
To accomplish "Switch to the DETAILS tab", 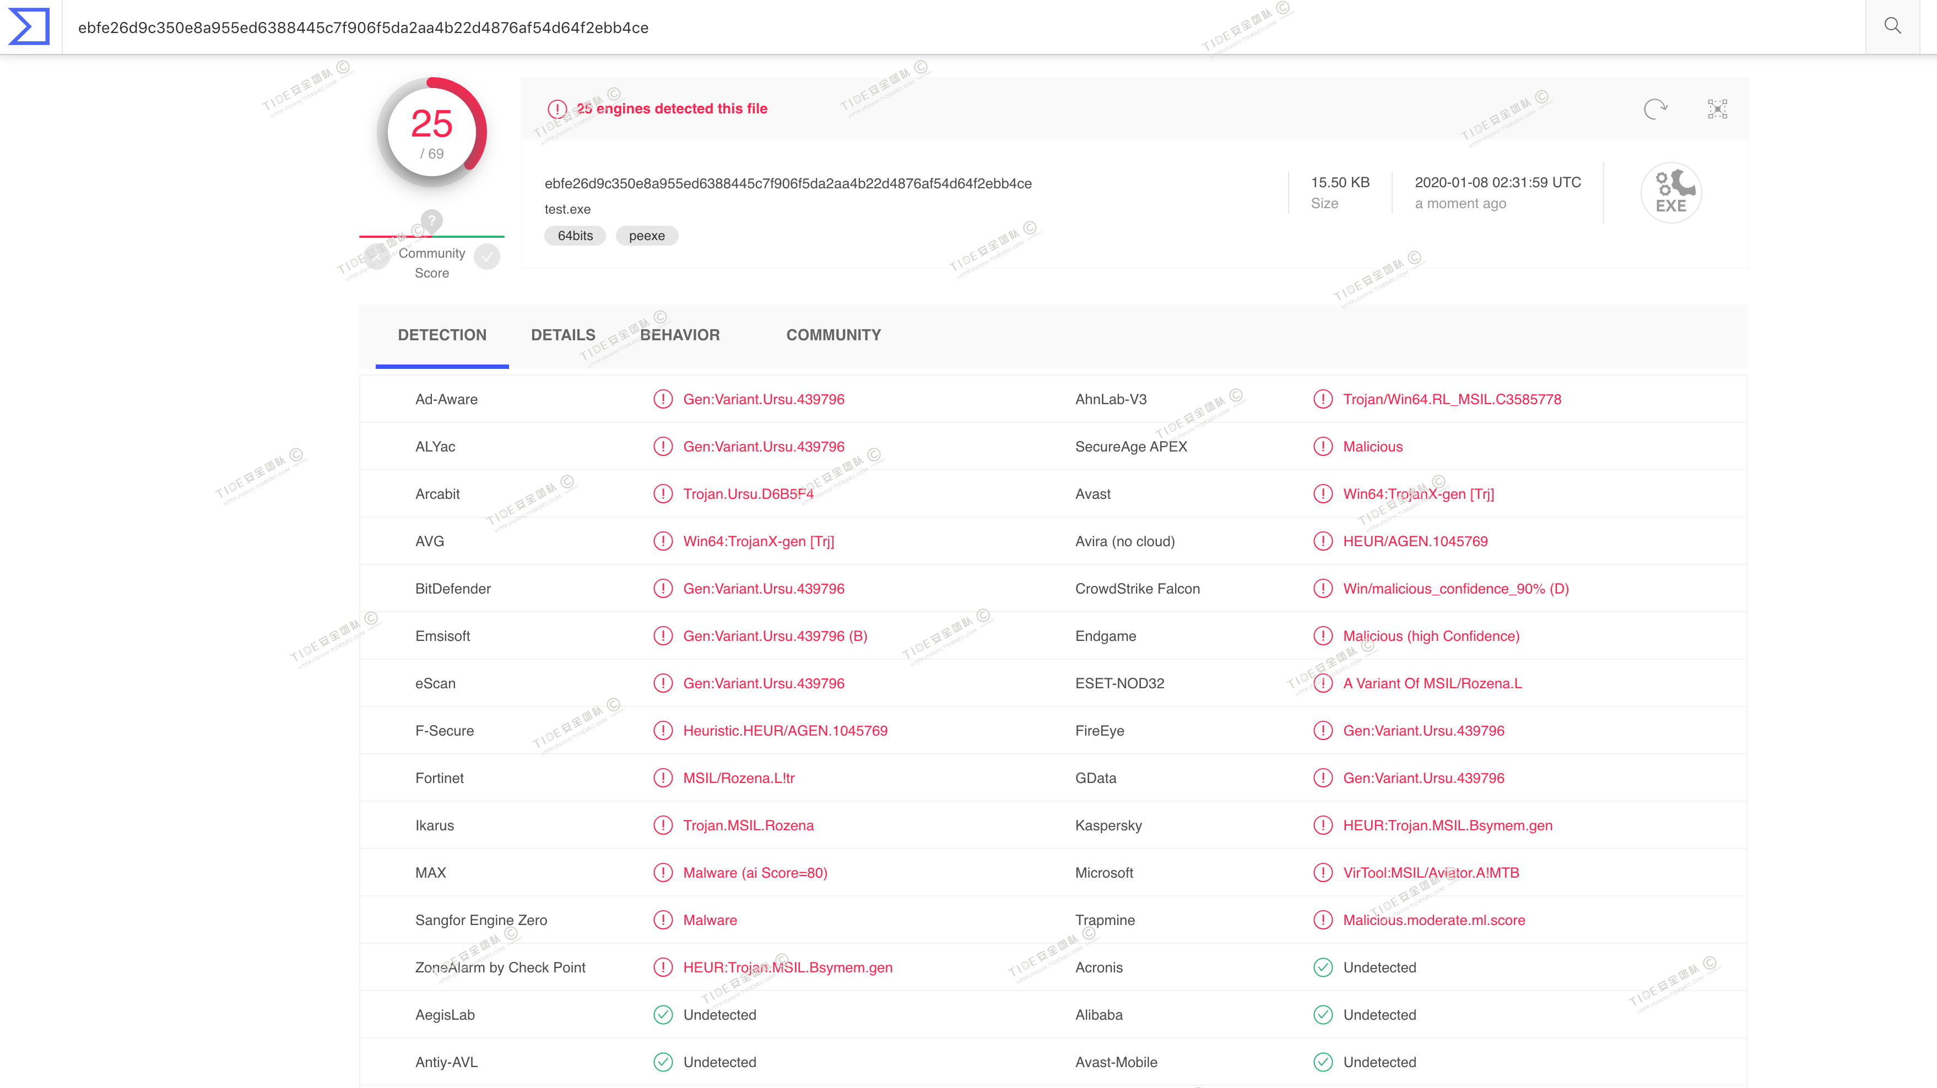I will point(562,335).
